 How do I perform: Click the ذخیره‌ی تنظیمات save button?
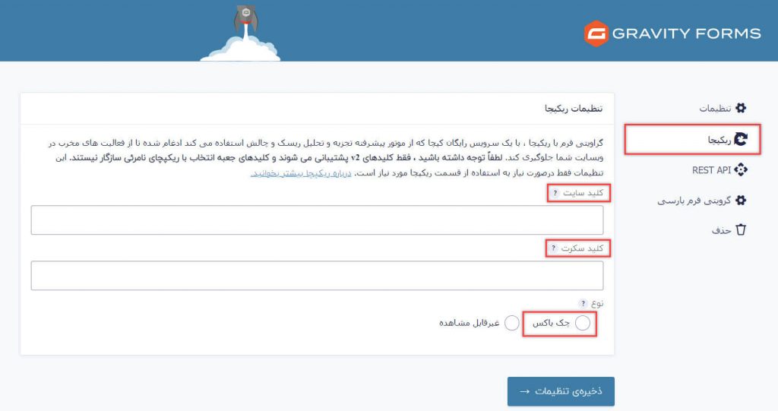(x=561, y=391)
